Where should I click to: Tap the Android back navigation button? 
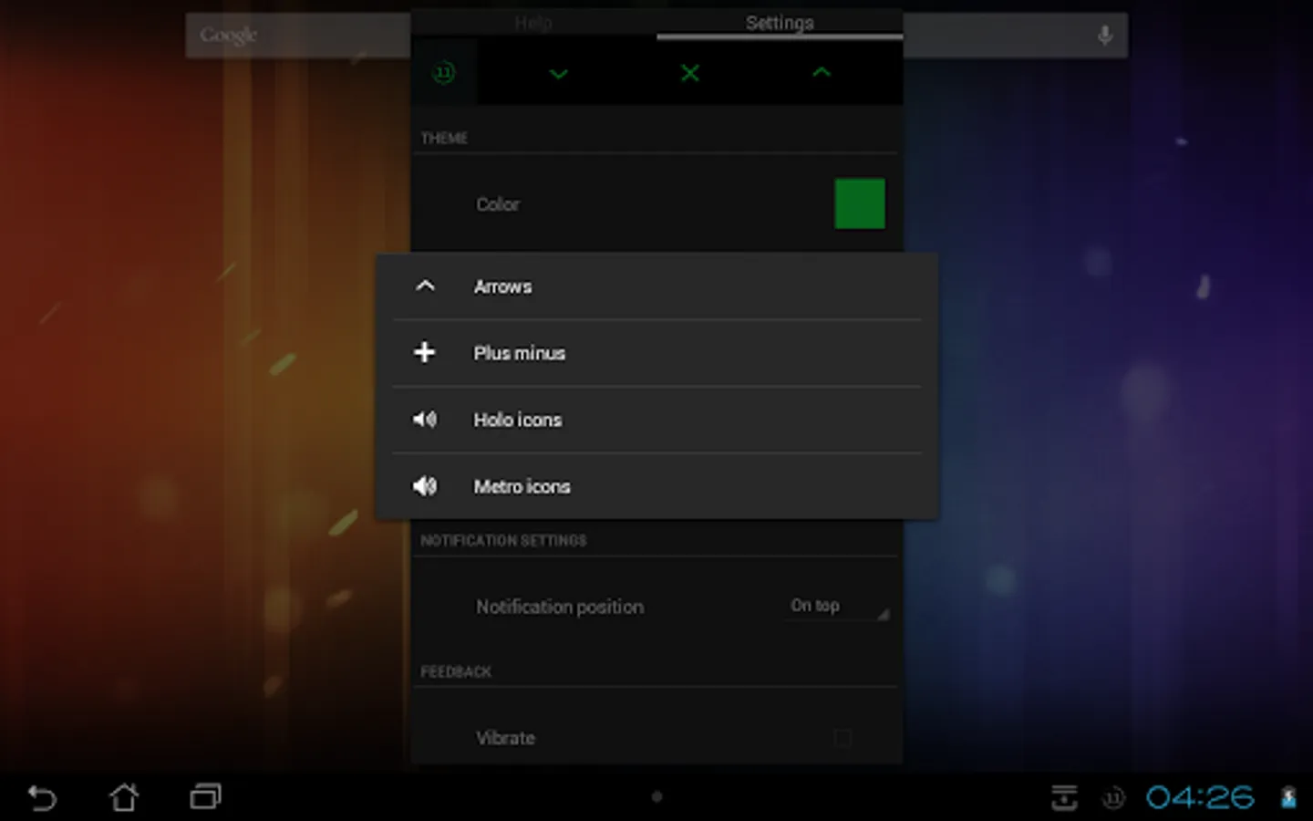coord(42,797)
